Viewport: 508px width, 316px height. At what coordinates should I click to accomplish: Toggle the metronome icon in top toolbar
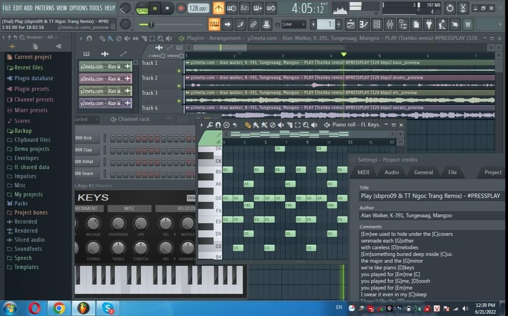pyautogui.click(x=219, y=8)
